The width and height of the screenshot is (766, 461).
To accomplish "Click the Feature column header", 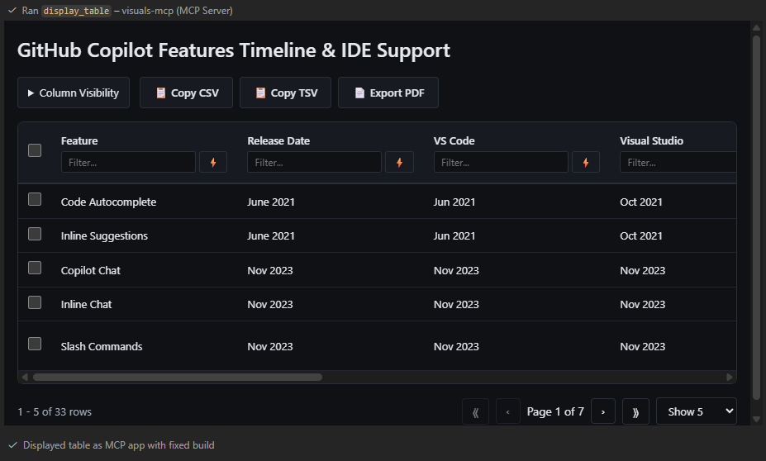I will [79, 141].
